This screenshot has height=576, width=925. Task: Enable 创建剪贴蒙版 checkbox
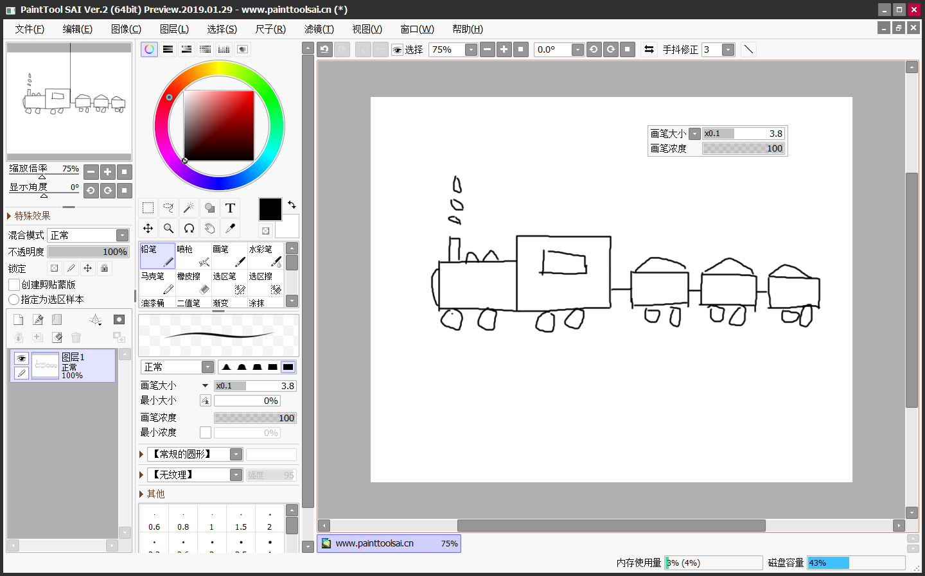[14, 284]
